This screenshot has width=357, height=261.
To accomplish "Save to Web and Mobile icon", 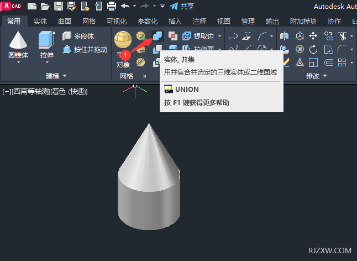I will (98, 6).
